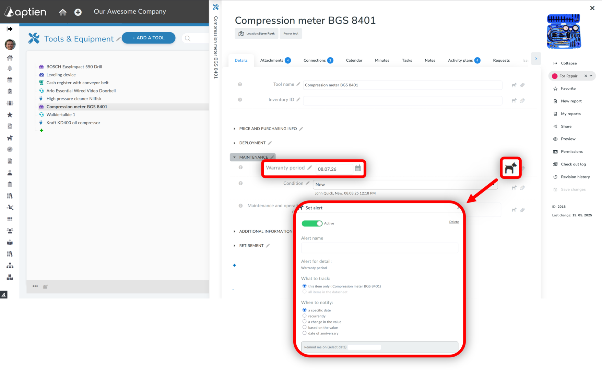Click the home icon in top bar
Screen dimensions: 602x370
62,12
